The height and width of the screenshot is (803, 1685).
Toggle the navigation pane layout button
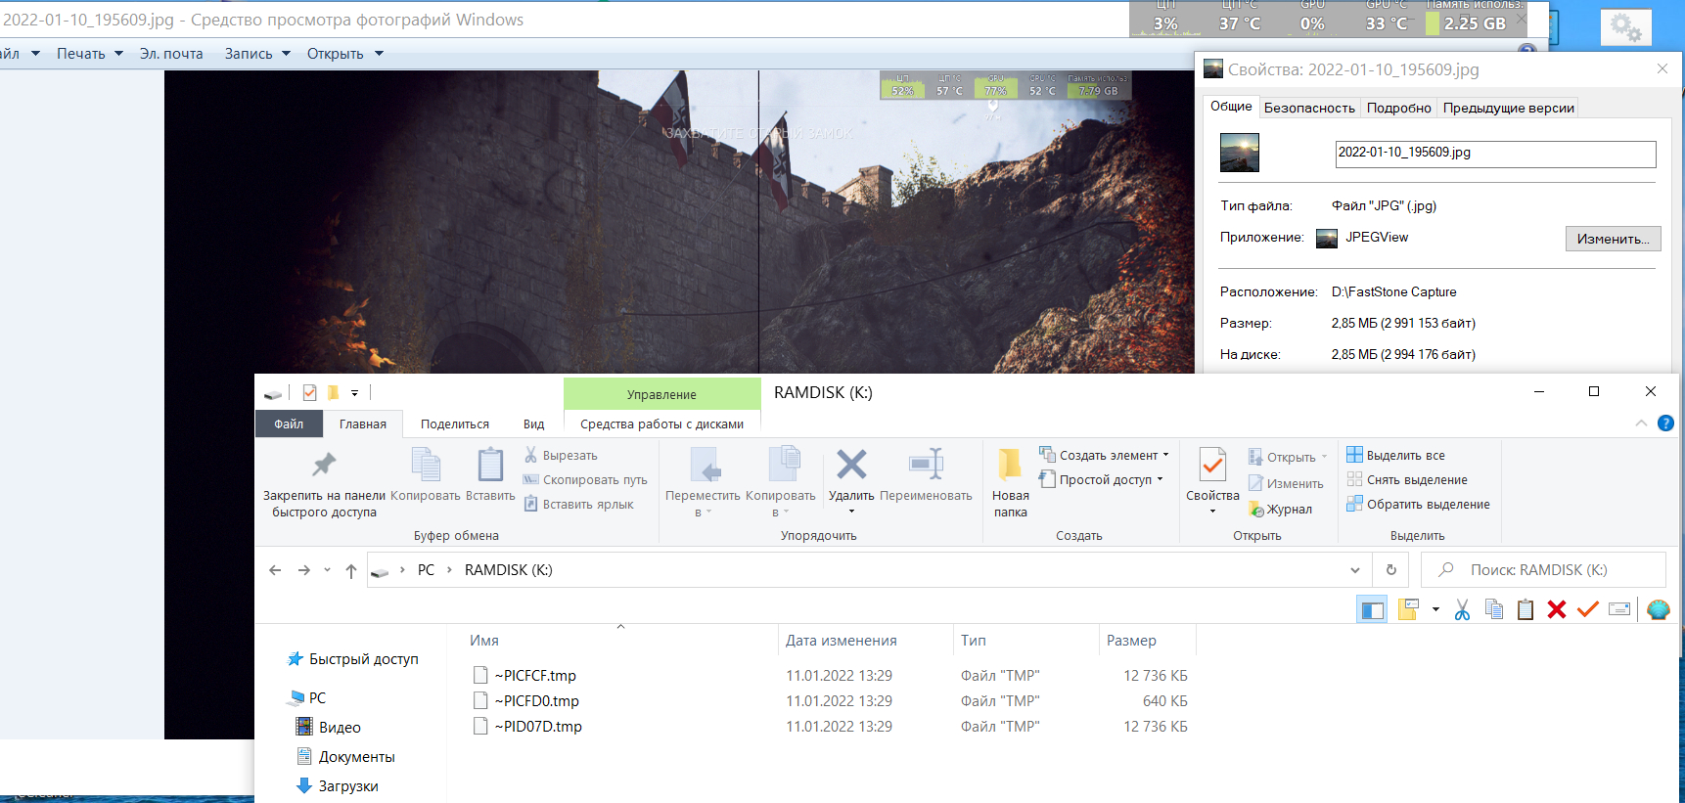[1372, 609]
